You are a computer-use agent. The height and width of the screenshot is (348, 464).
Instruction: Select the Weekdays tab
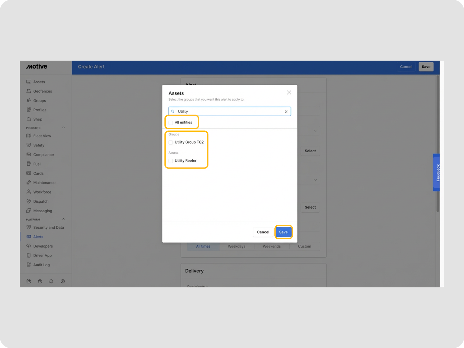tap(237, 246)
